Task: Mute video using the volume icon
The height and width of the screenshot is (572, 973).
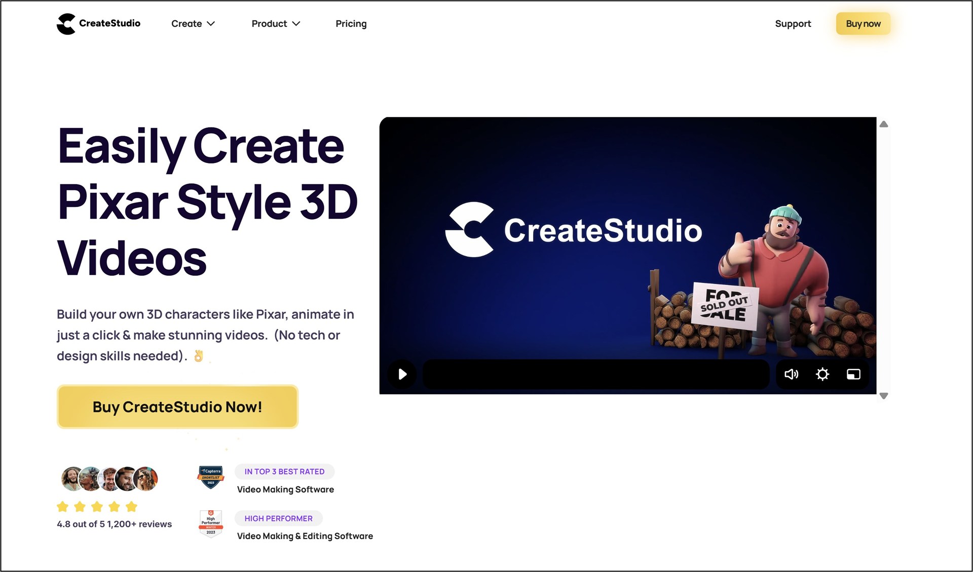Action: (791, 375)
